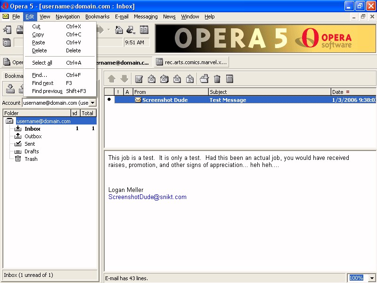The image size is (377, 283).
Task: Choose Cut from the Edit menu
Action: pos(60,26)
